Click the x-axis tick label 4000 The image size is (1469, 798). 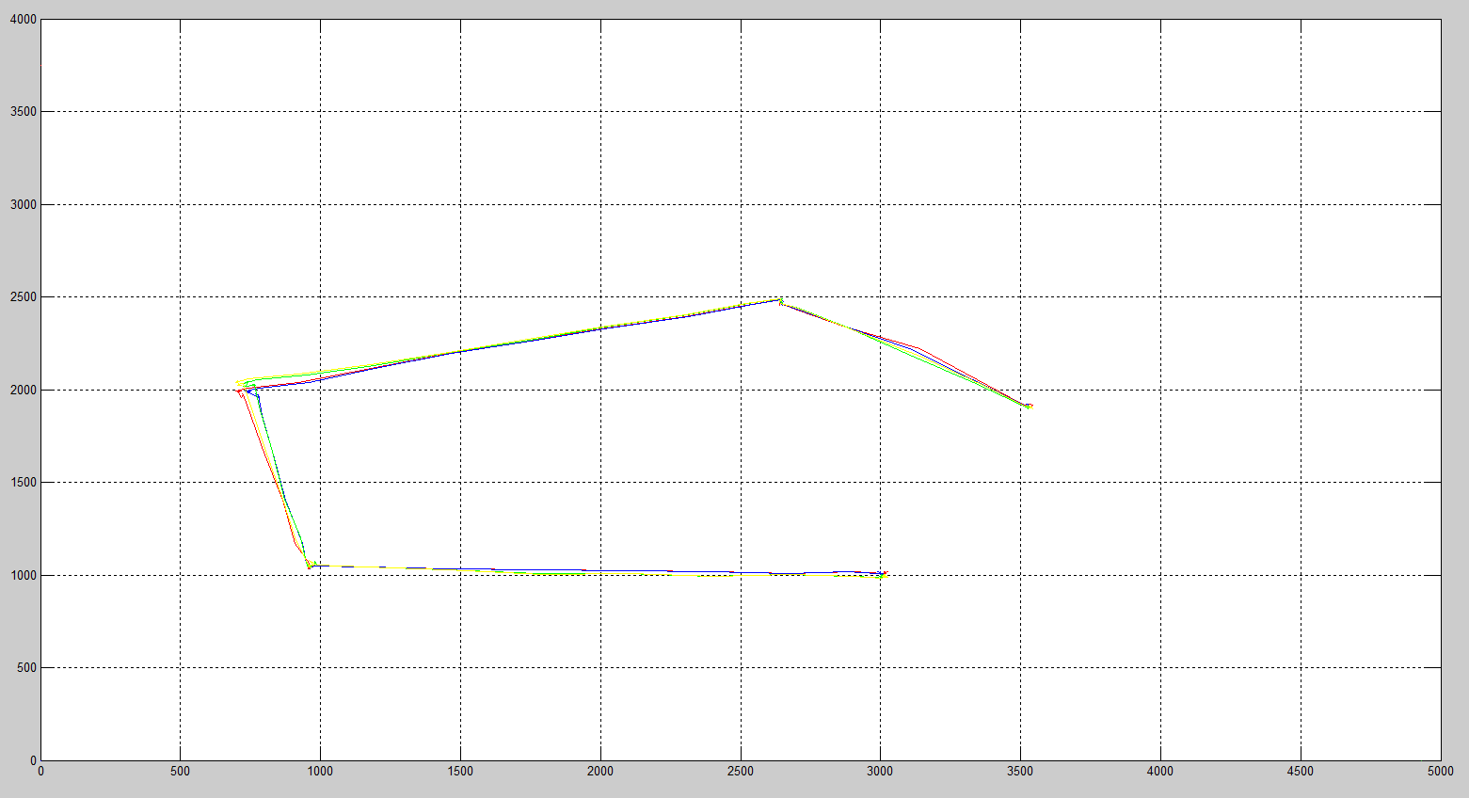(1160, 772)
